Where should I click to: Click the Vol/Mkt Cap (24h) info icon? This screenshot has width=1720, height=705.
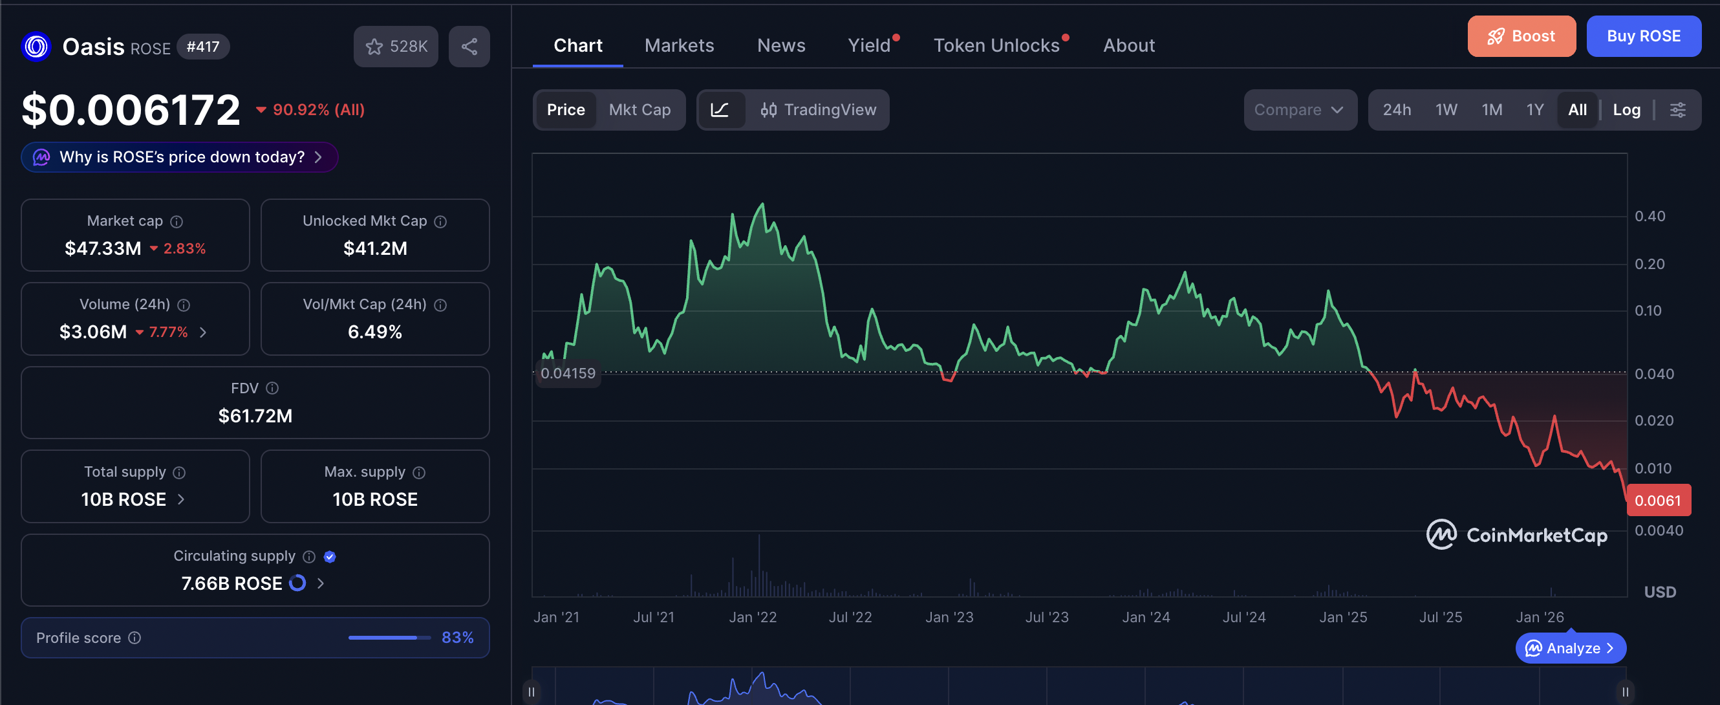441,305
